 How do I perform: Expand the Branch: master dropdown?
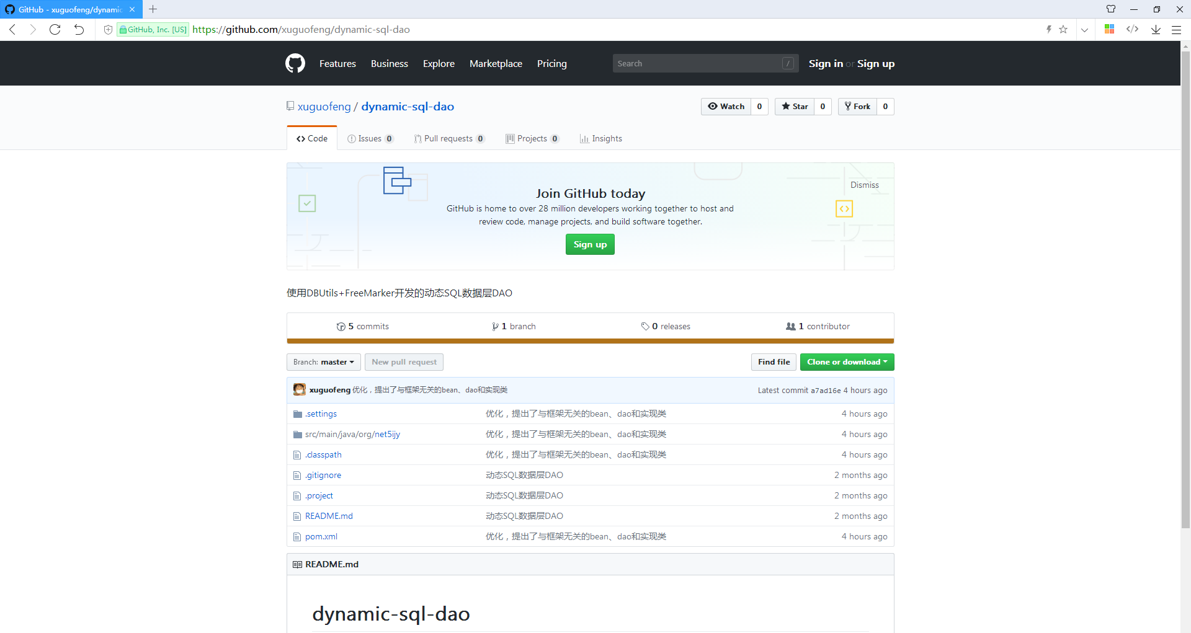tap(324, 362)
